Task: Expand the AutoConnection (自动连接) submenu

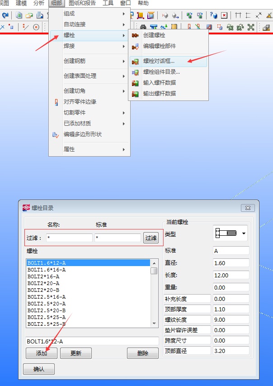Action: [x=90, y=24]
